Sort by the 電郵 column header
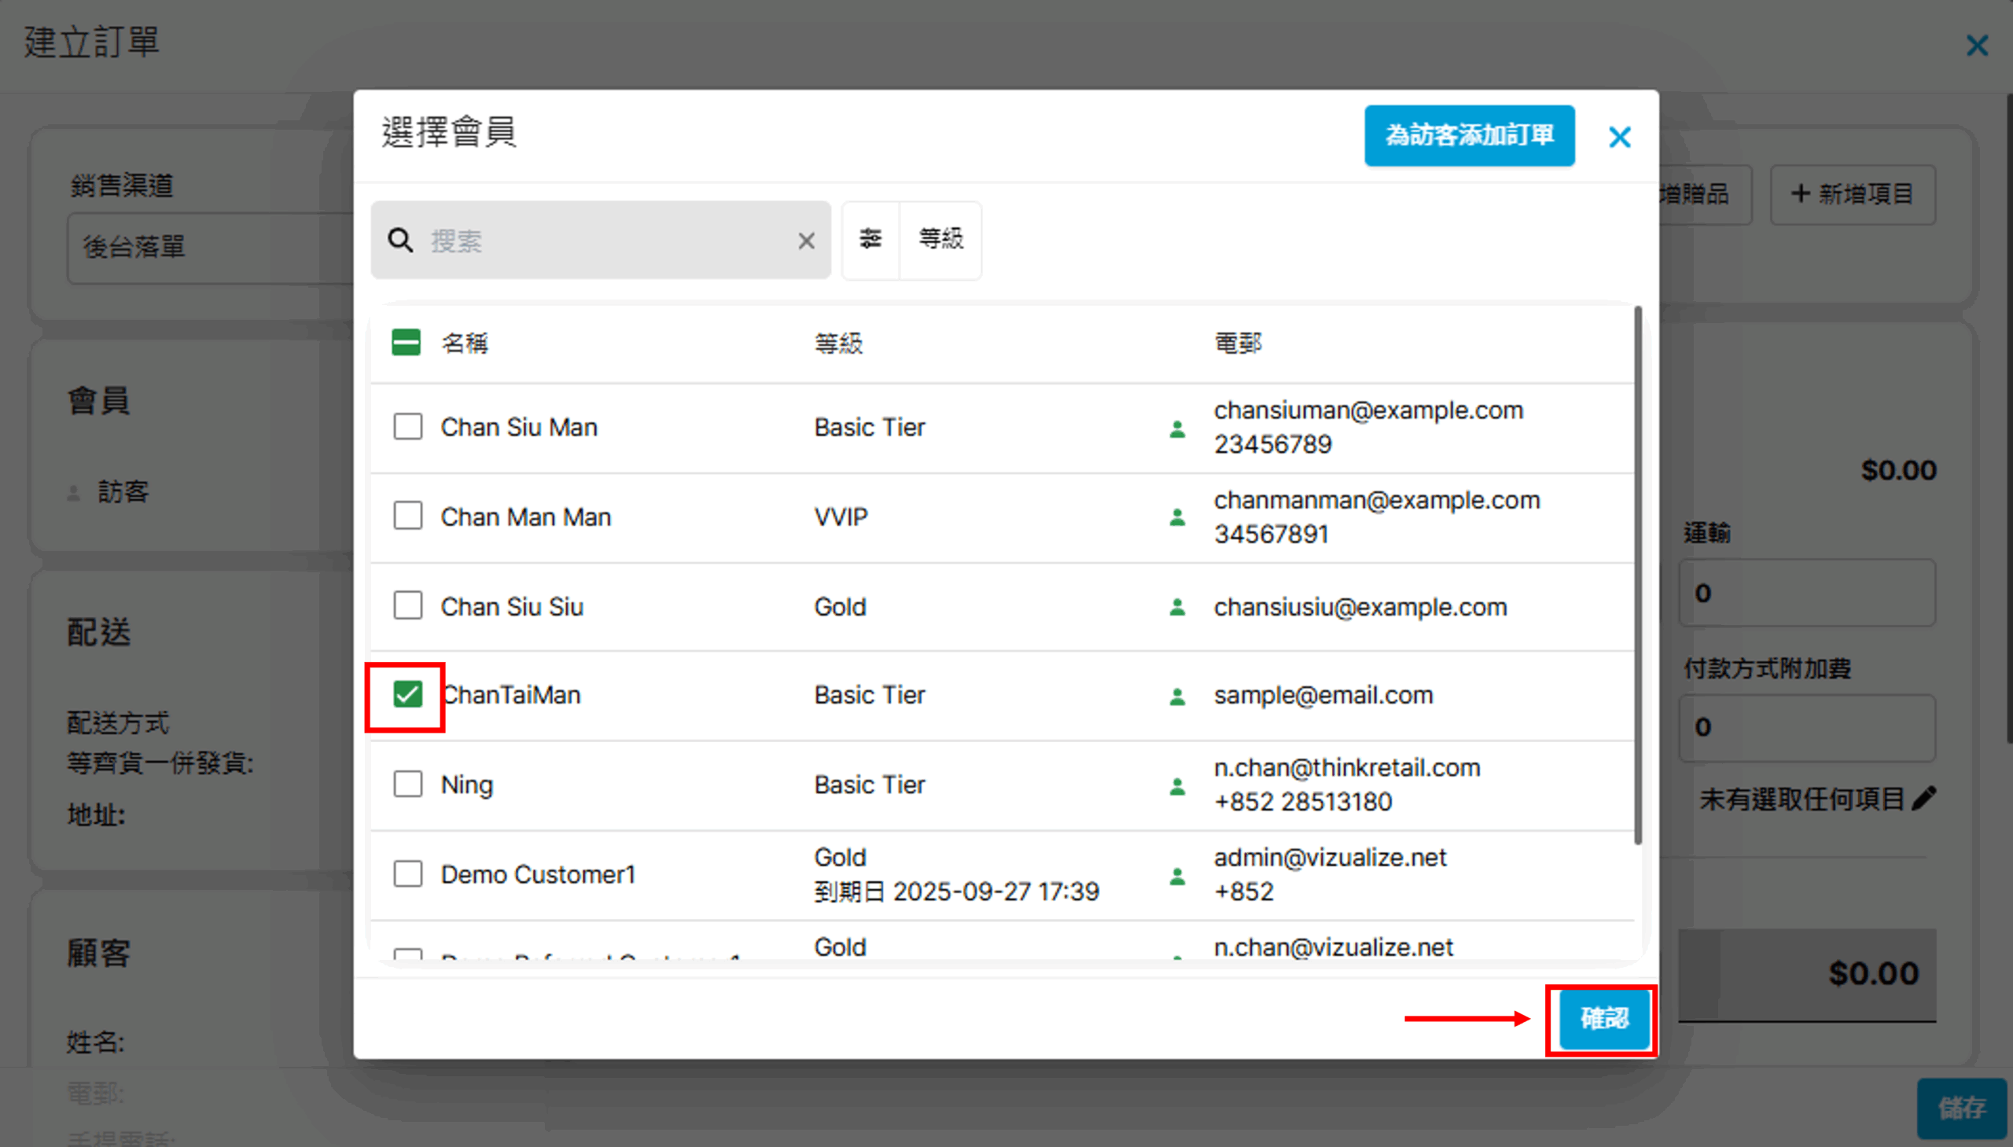The image size is (2013, 1147). [1237, 344]
